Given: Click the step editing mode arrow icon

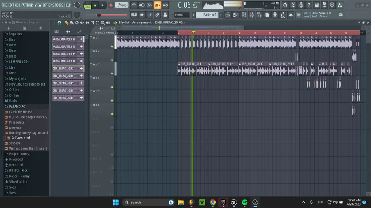Looking at the screenshot, I should coord(142,15).
